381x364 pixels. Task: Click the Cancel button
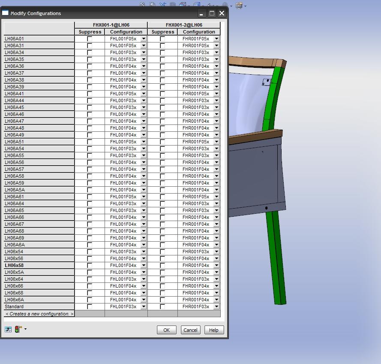pos(190,330)
